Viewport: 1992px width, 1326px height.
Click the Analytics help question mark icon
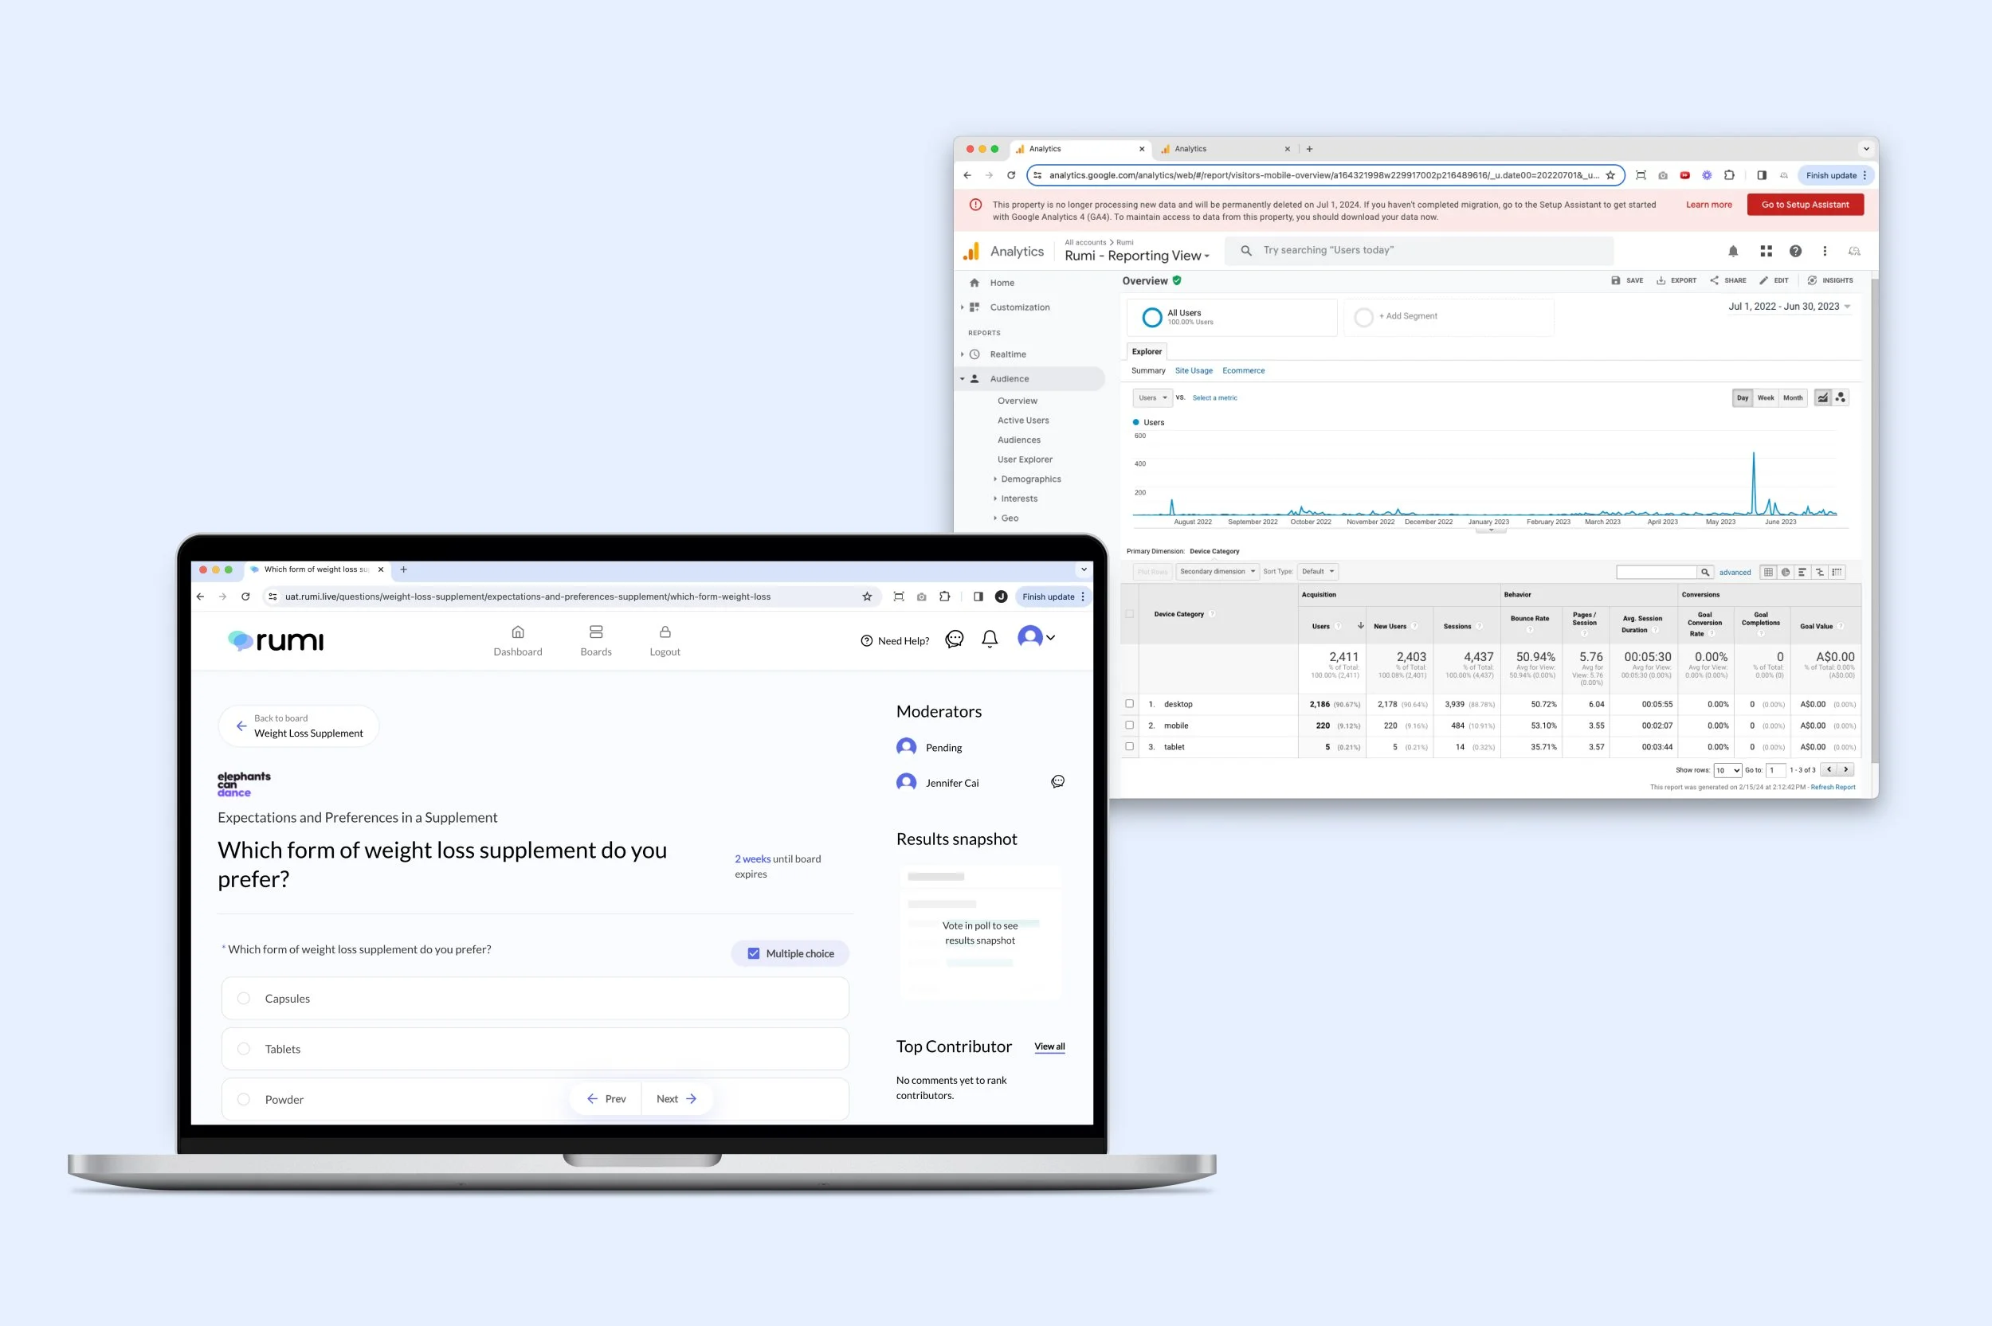[1795, 251]
